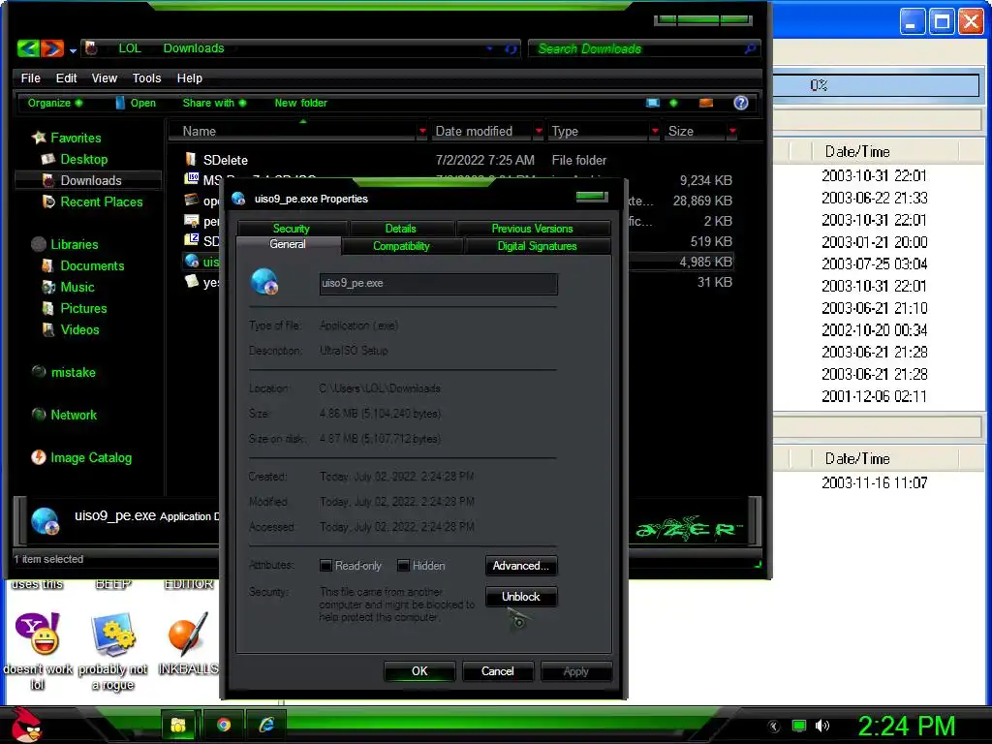Screen dimensions: 992x744
Task: Click the orange Forward arrow in Explorer
Action: (52, 48)
